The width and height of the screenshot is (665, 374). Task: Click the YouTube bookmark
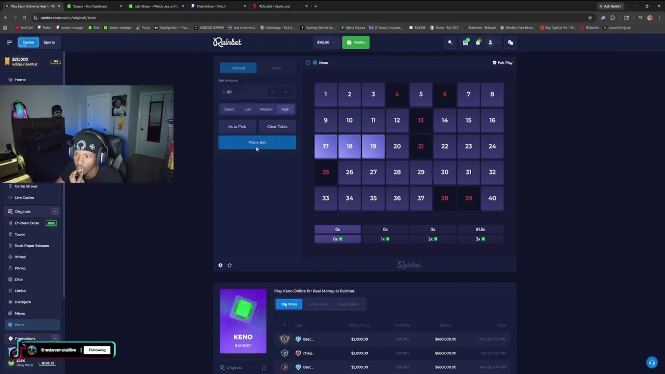[24, 28]
